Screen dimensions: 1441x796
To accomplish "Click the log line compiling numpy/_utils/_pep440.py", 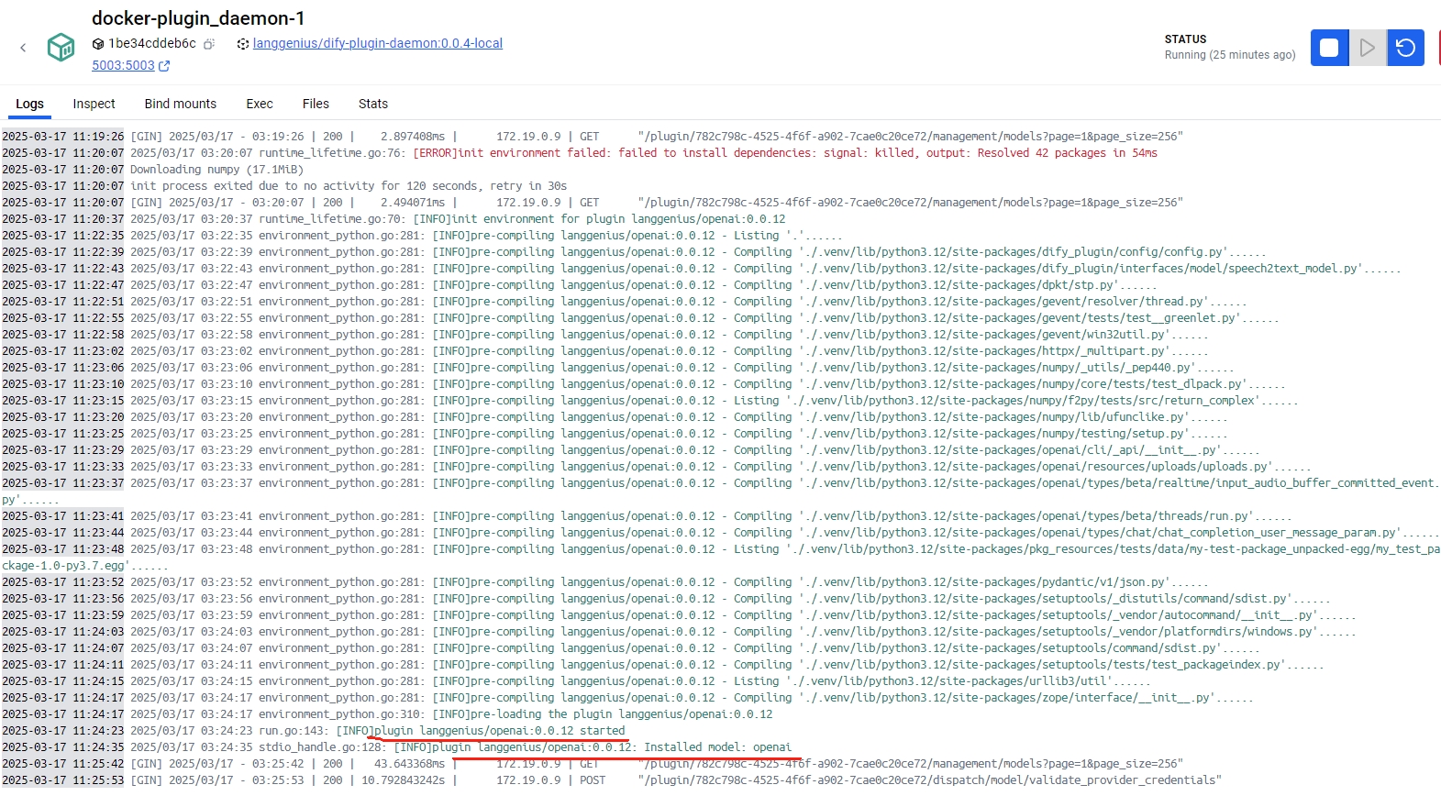I will 618,368.
